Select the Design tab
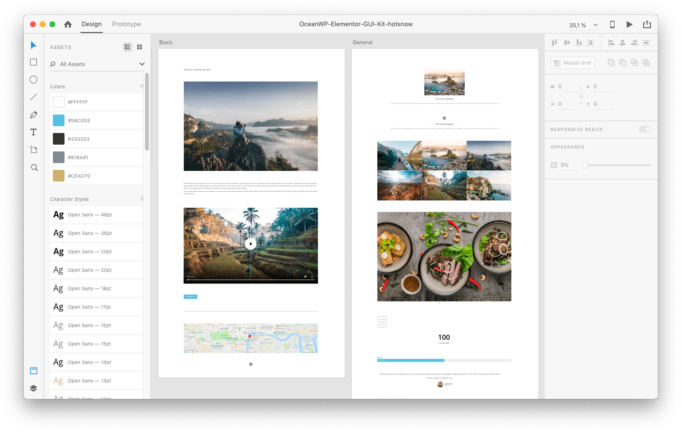 (92, 24)
